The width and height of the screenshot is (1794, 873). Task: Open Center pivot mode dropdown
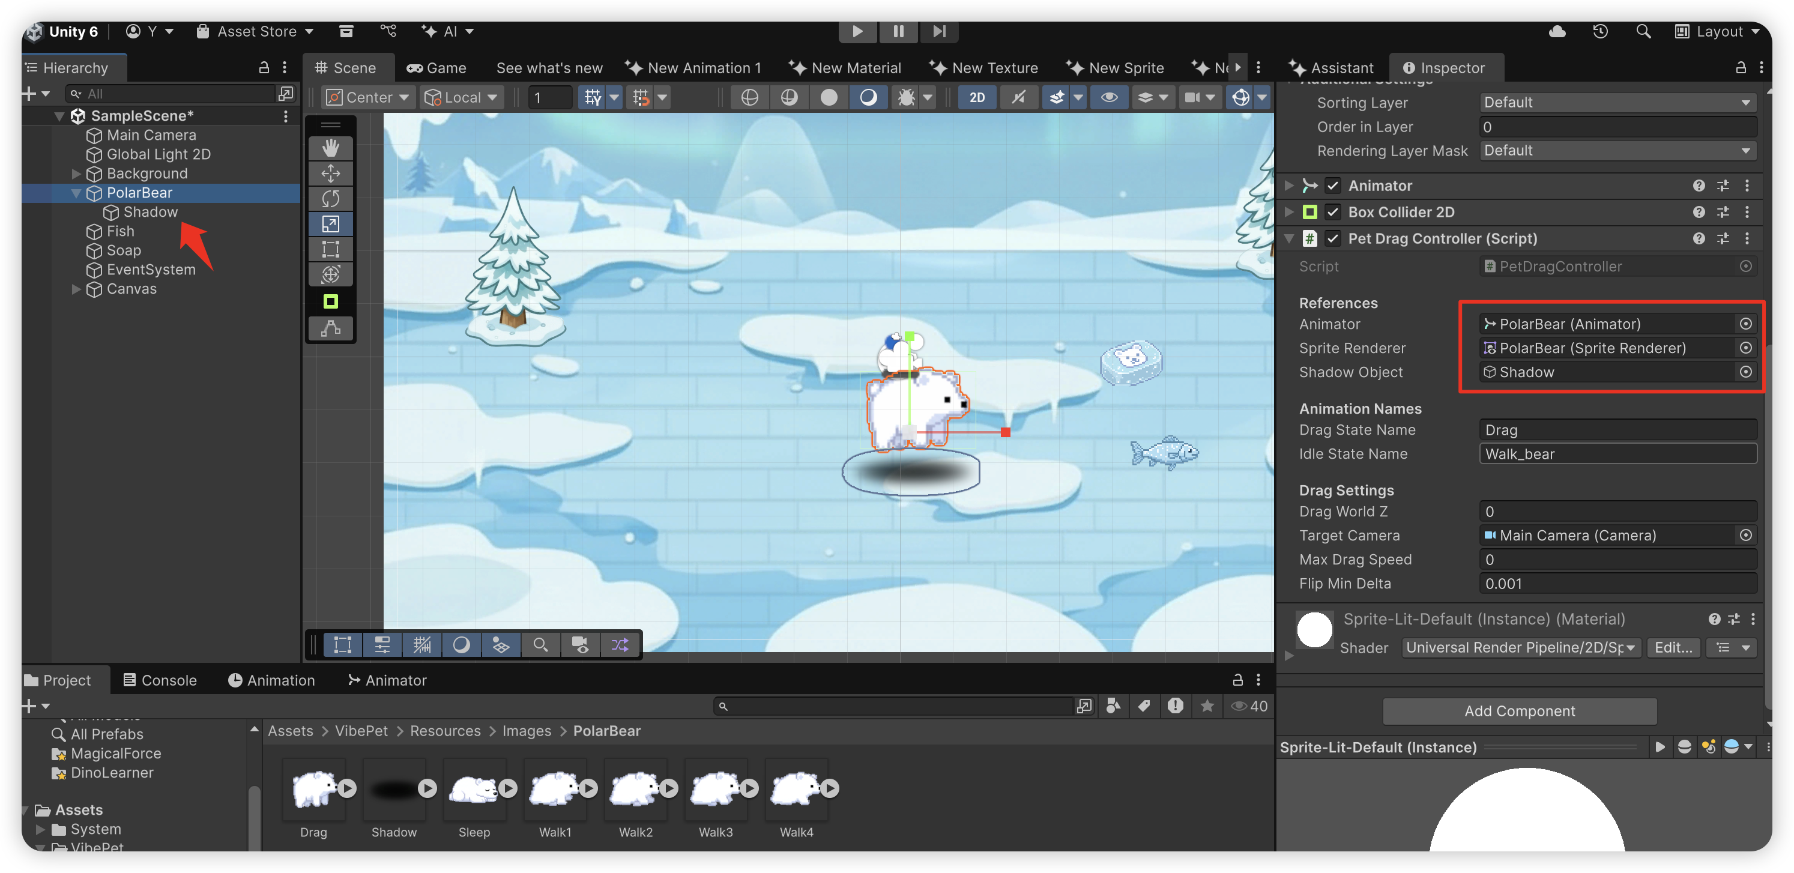369,97
